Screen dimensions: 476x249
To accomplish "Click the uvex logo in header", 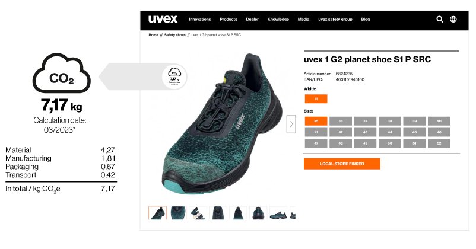I will tap(163, 19).
